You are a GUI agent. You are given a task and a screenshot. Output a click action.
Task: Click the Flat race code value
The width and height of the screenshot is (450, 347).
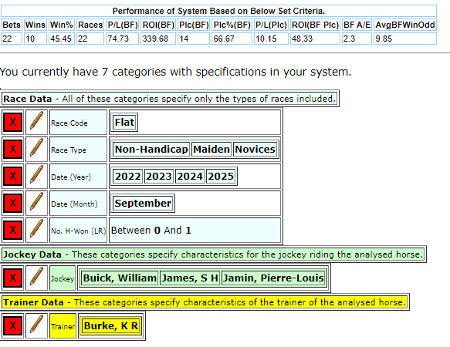click(124, 123)
